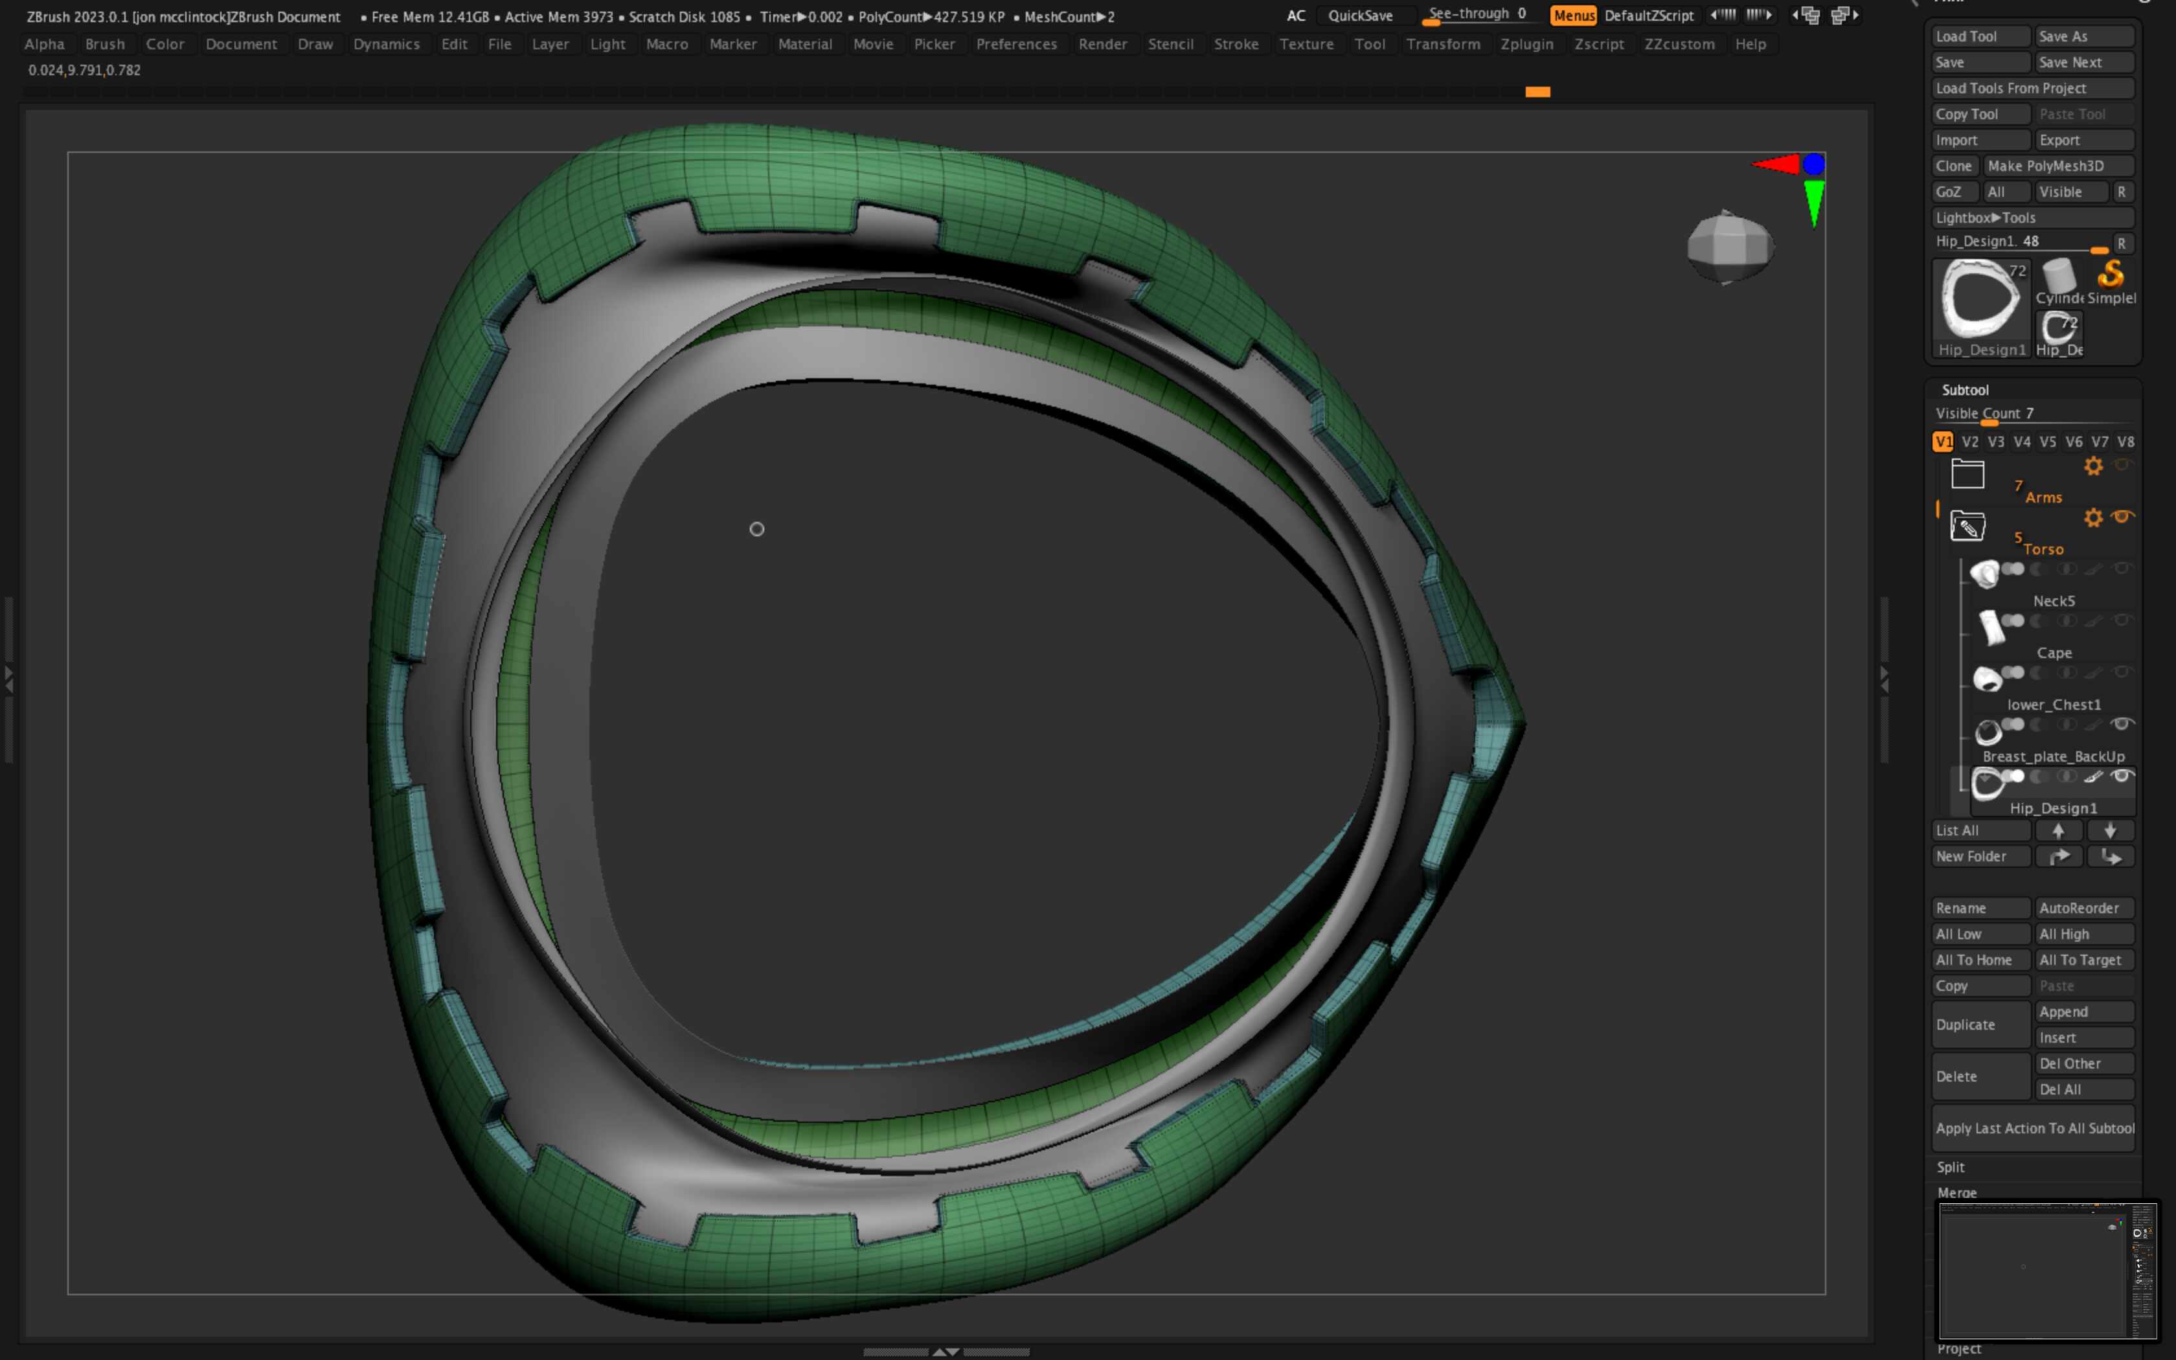Open the Zplugin menu
The width and height of the screenshot is (2176, 1360).
pyautogui.click(x=1528, y=44)
